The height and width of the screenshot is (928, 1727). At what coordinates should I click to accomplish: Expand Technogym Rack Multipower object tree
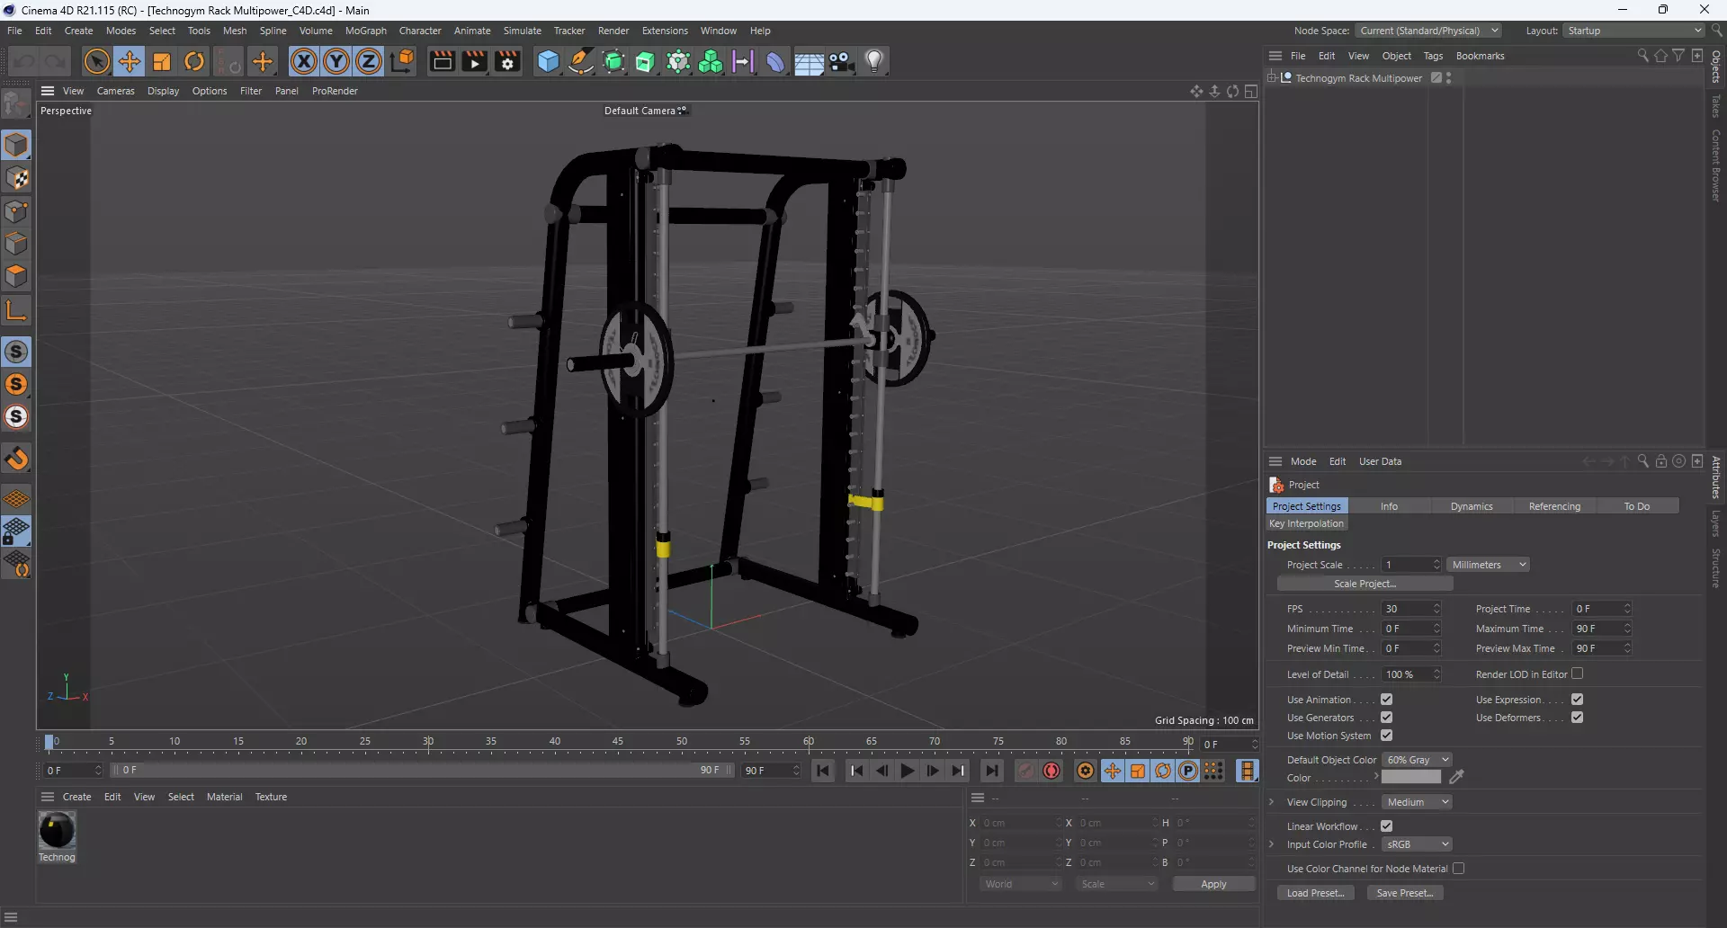(1272, 78)
